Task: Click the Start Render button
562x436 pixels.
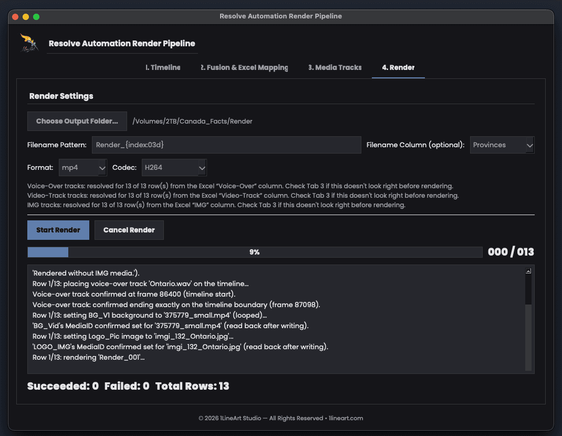Action: 58,230
